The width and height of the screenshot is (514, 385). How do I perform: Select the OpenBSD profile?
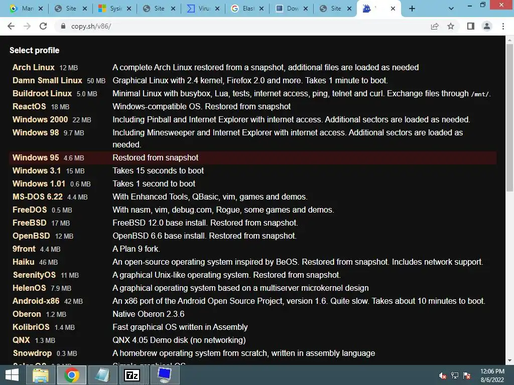pos(31,236)
